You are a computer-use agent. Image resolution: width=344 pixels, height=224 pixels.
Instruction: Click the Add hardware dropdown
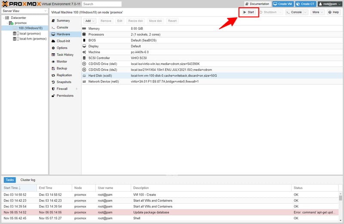click(89, 21)
